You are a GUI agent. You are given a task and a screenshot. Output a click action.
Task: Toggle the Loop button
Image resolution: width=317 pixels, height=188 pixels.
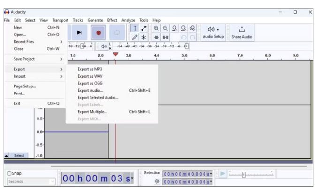pos(117,32)
